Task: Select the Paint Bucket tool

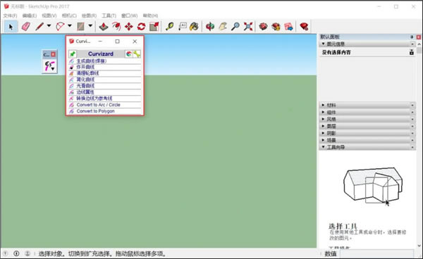Action: click(195, 26)
